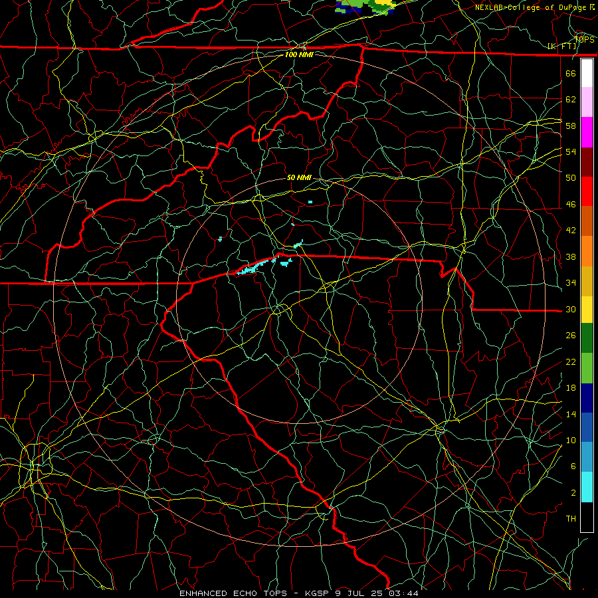Click the light green swatch in the color scale

[x=587, y=368]
